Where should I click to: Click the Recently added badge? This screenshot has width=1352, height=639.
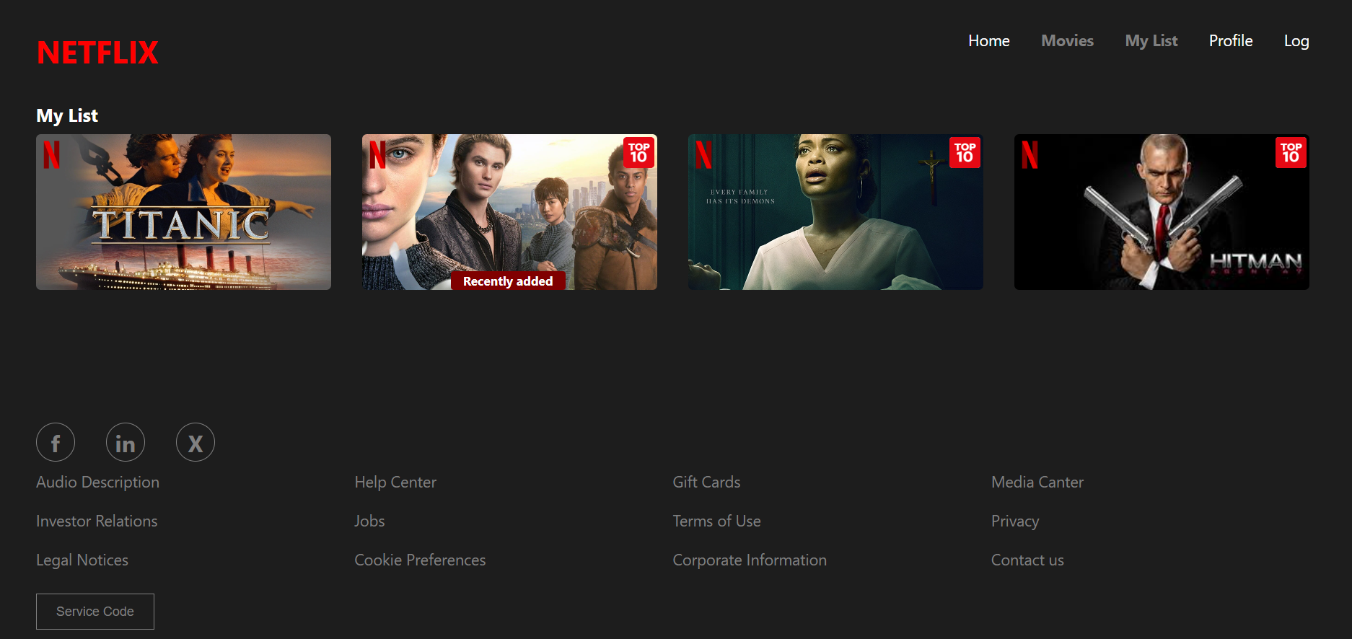[508, 281]
